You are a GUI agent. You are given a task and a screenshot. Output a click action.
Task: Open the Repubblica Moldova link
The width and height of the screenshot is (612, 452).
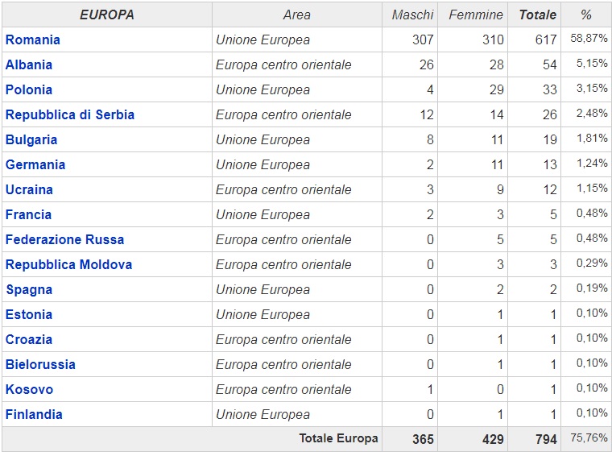[68, 264]
